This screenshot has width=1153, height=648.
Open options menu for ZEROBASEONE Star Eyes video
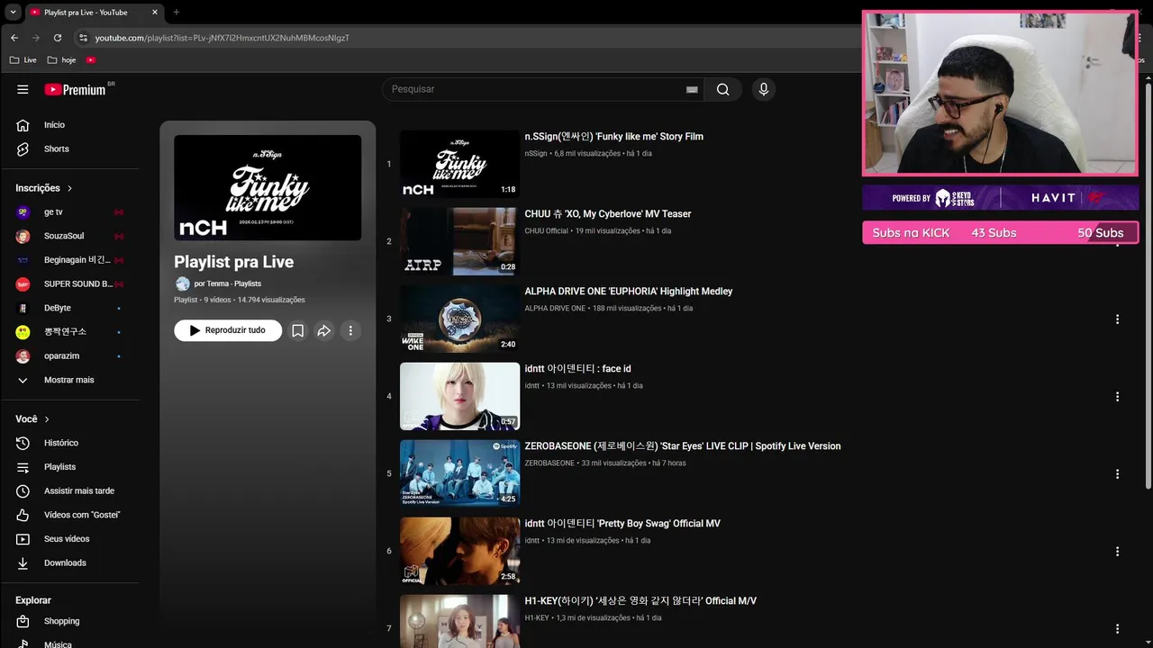point(1117,473)
